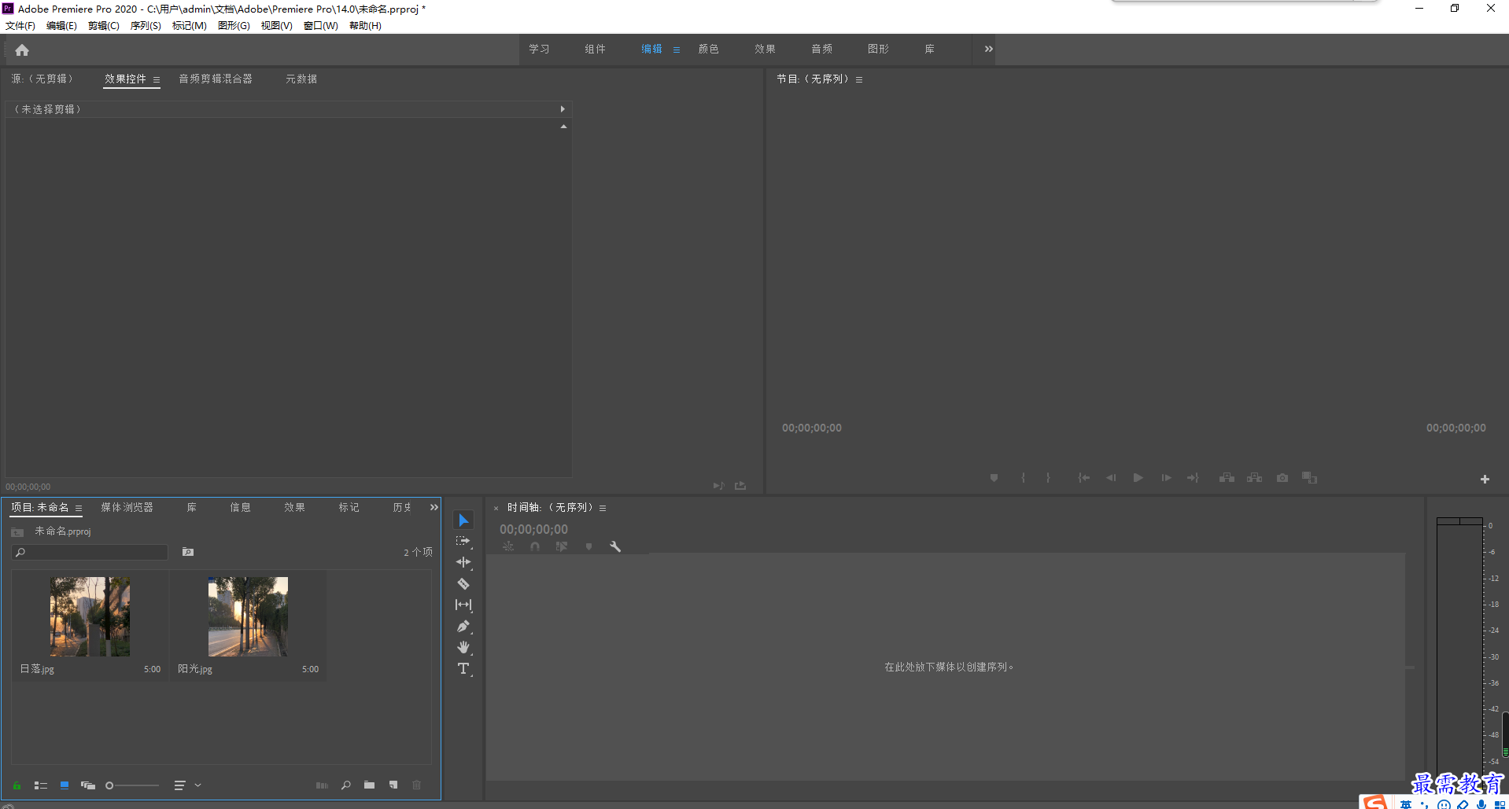Open 效果控件 panel menu

157,79
